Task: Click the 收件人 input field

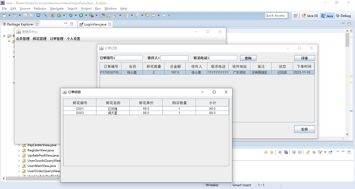Action: click(x=174, y=58)
